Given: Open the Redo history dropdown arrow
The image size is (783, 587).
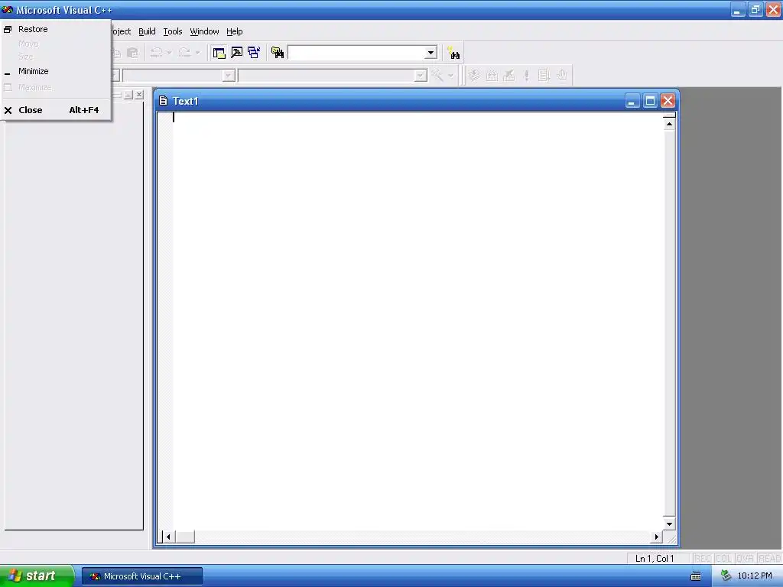Looking at the screenshot, I should tap(198, 53).
